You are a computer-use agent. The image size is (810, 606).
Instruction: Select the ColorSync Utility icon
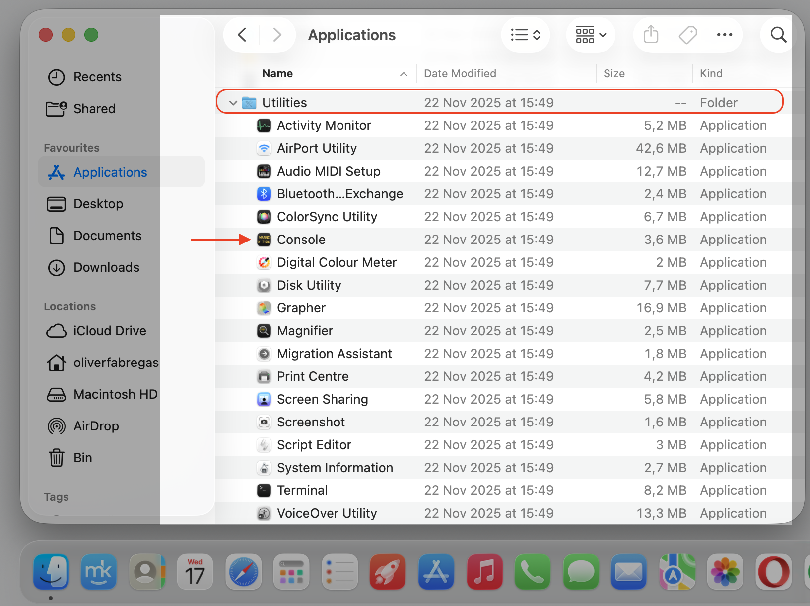coord(264,217)
